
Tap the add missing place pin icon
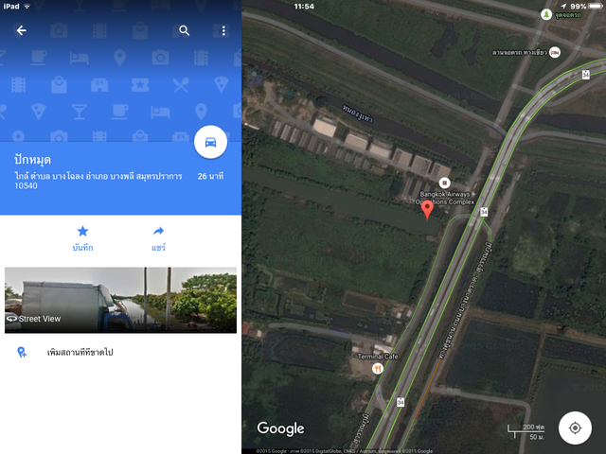pos(22,352)
